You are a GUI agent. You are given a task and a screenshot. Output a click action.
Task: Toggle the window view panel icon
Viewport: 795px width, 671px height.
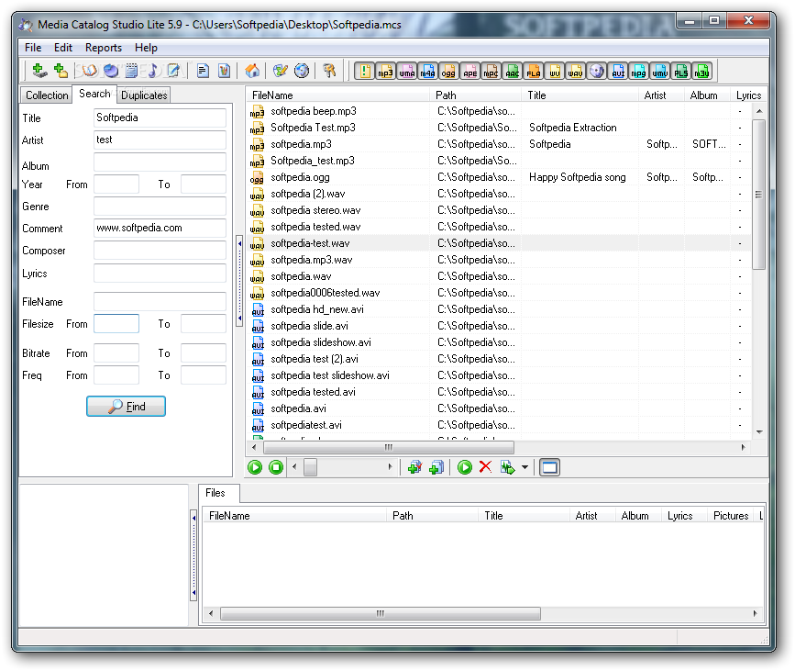pyautogui.click(x=549, y=467)
